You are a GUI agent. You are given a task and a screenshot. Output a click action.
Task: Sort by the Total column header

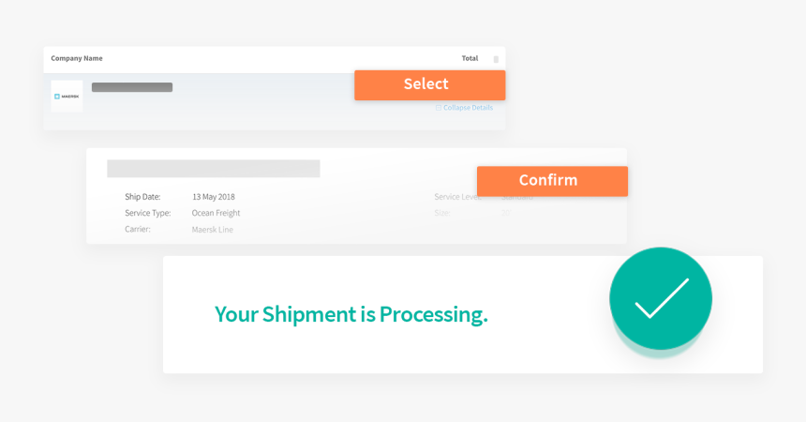(470, 58)
